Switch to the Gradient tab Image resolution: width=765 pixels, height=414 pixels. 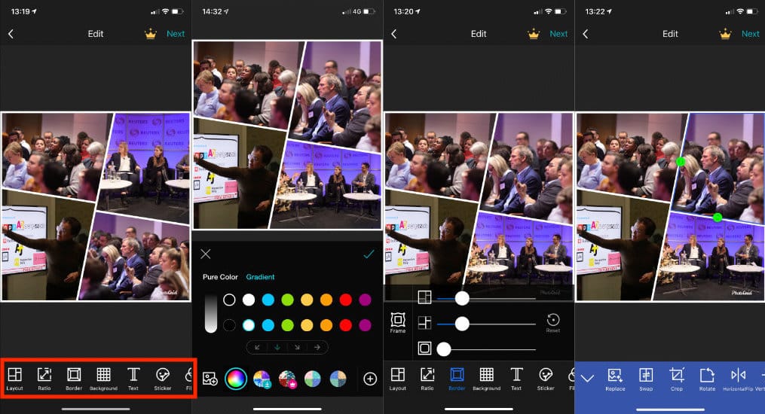point(260,277)
